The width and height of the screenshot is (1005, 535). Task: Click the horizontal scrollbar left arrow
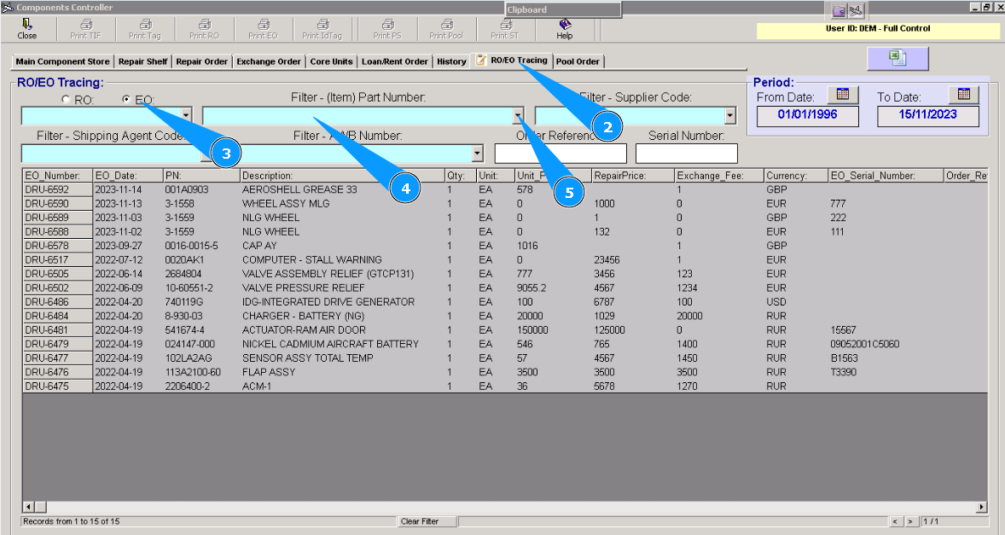click(x=27, y=507)
